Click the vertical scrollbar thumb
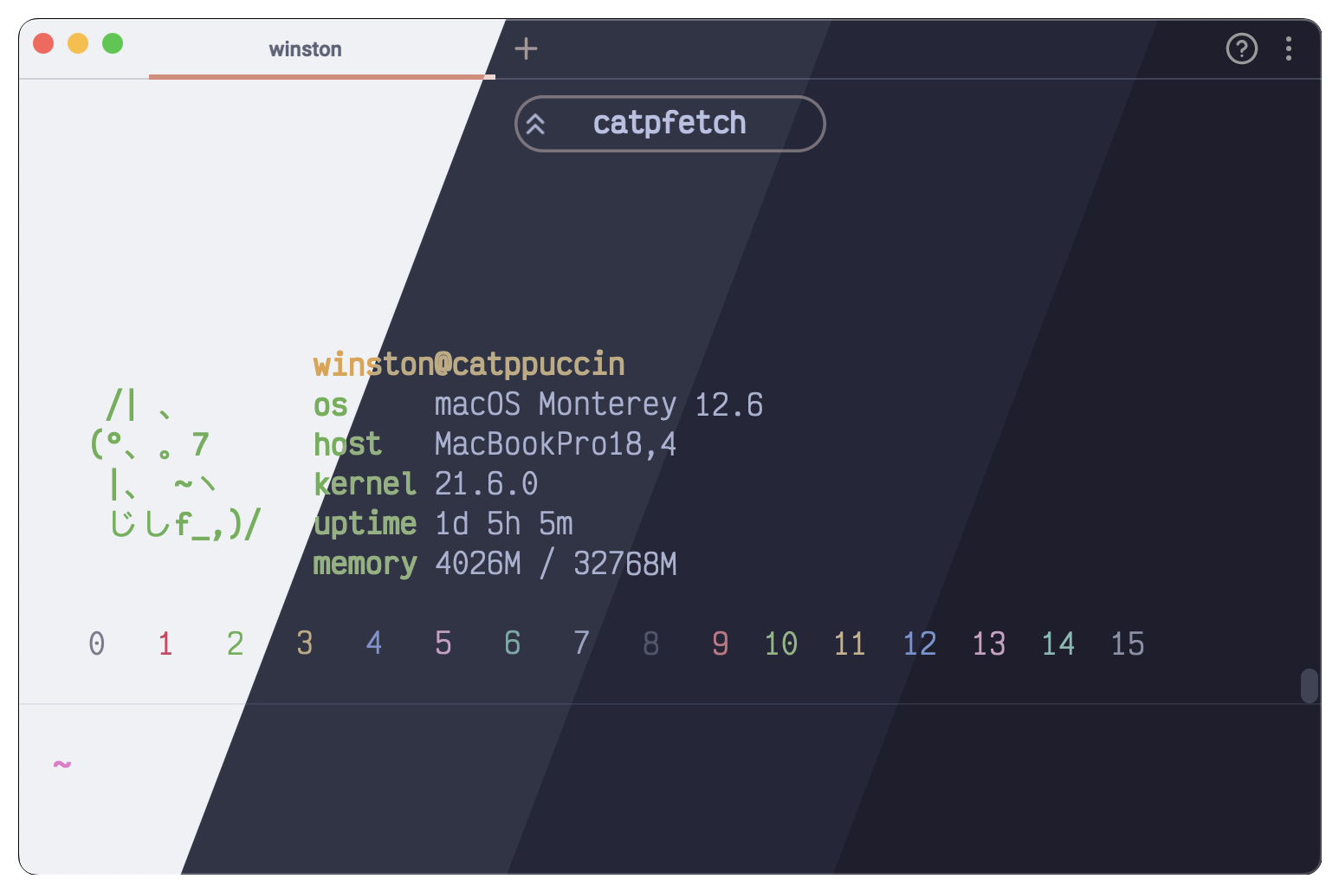This screenshot has width=1339, height=892. pos(1309,686)
